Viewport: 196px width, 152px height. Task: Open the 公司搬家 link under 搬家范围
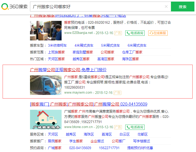click(108, 52)
